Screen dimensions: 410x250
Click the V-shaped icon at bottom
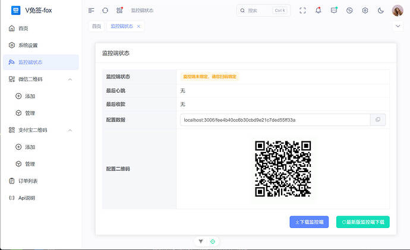point(201,241)
